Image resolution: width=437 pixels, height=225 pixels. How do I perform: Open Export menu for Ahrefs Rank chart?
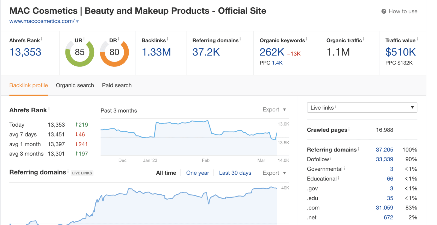click(274, 110)
